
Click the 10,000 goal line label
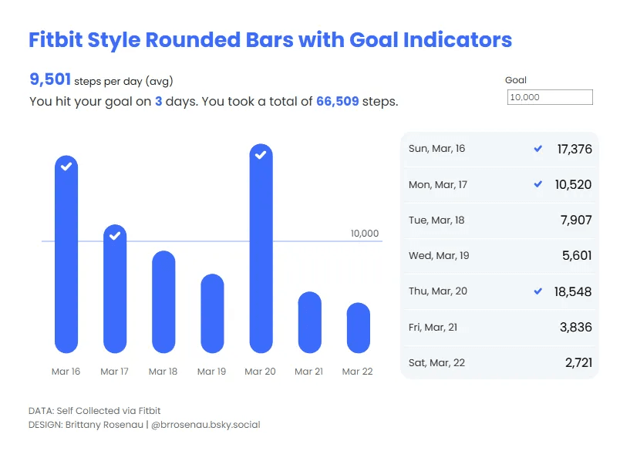[365, 234]
